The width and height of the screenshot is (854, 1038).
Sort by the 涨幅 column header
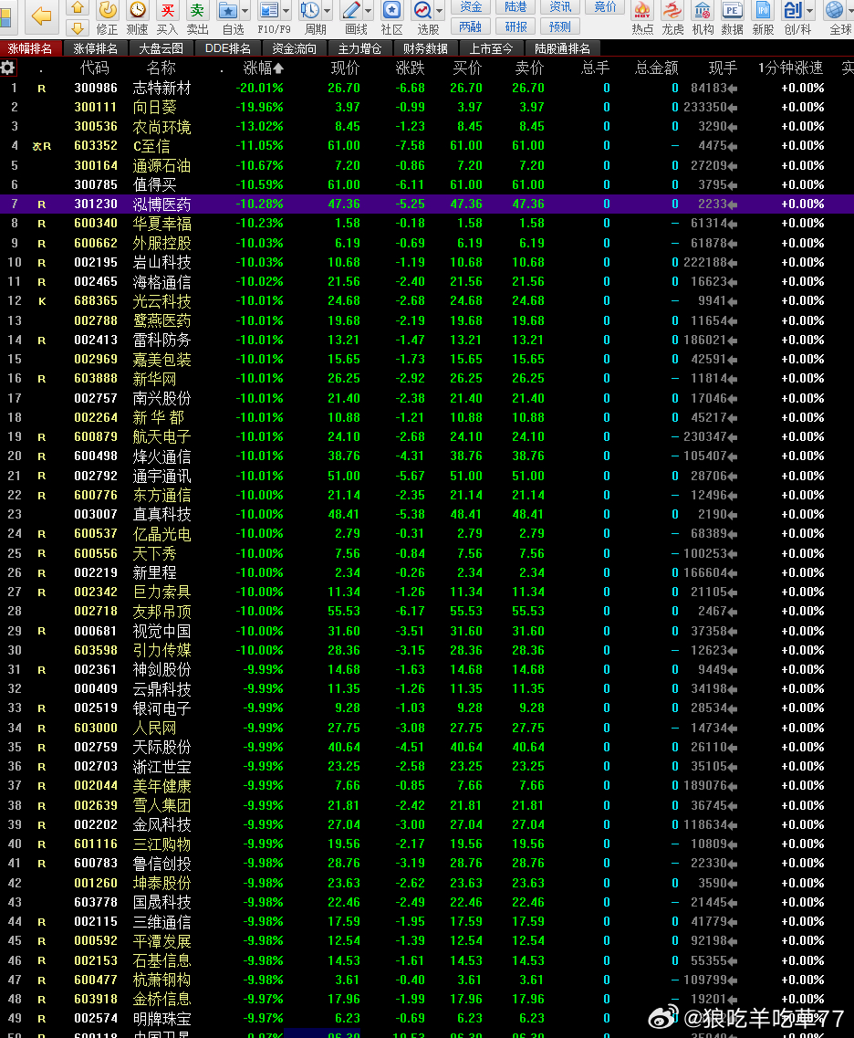tap(263, 68)
